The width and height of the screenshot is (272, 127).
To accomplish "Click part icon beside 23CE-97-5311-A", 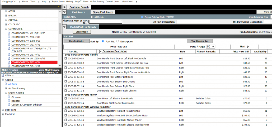I will 66,86.
